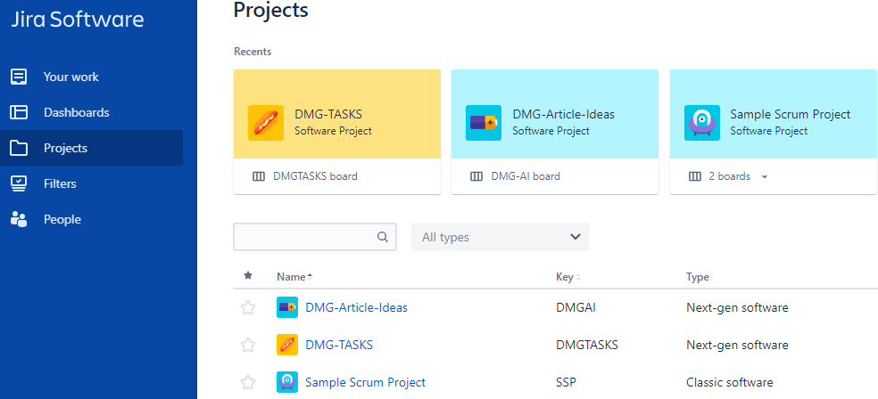
Task: Click the Type column header
Action: pos(697,277)
